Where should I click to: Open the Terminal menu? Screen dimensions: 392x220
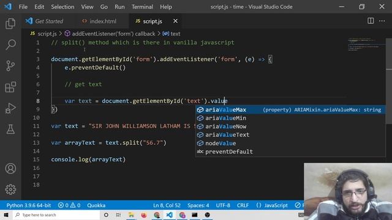coord(142,7)
